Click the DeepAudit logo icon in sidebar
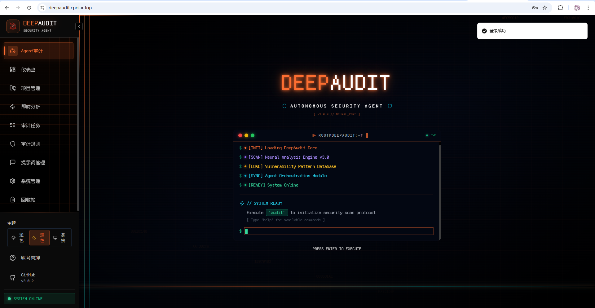 (13, 26)
